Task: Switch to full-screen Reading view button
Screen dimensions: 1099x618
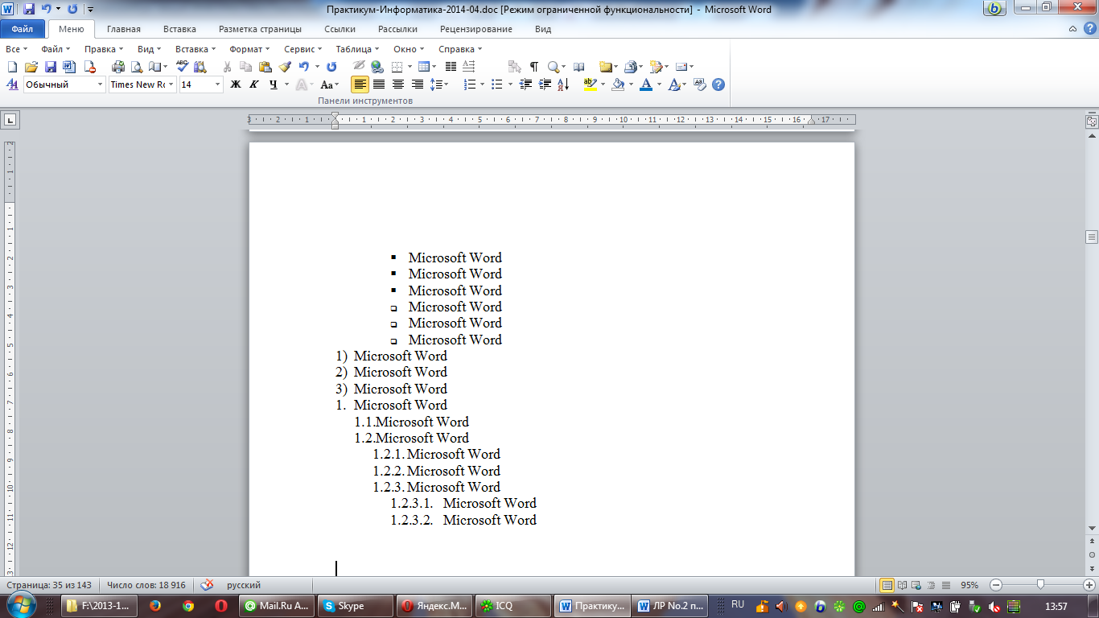Action: [902, 585]
